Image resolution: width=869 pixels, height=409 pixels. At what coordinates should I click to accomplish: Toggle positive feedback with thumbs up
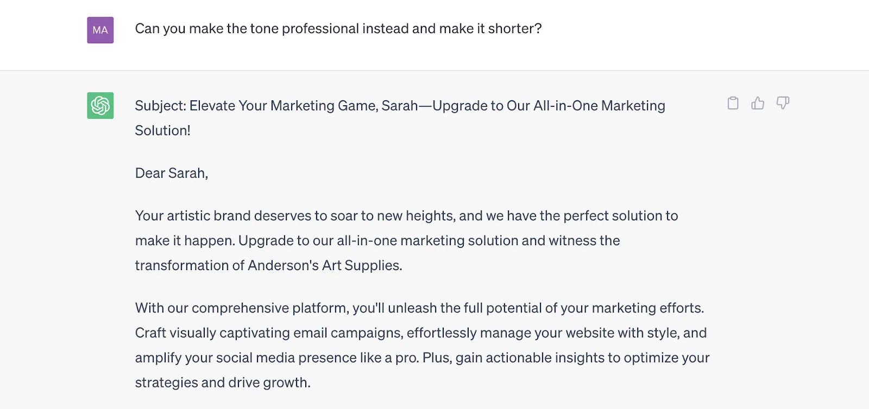coord(758,103)
